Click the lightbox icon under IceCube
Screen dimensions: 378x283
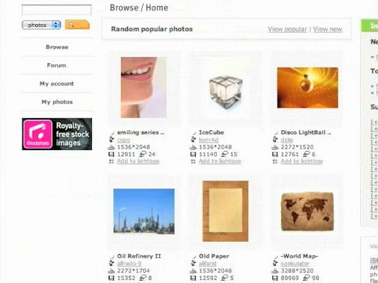click(193, 162)
